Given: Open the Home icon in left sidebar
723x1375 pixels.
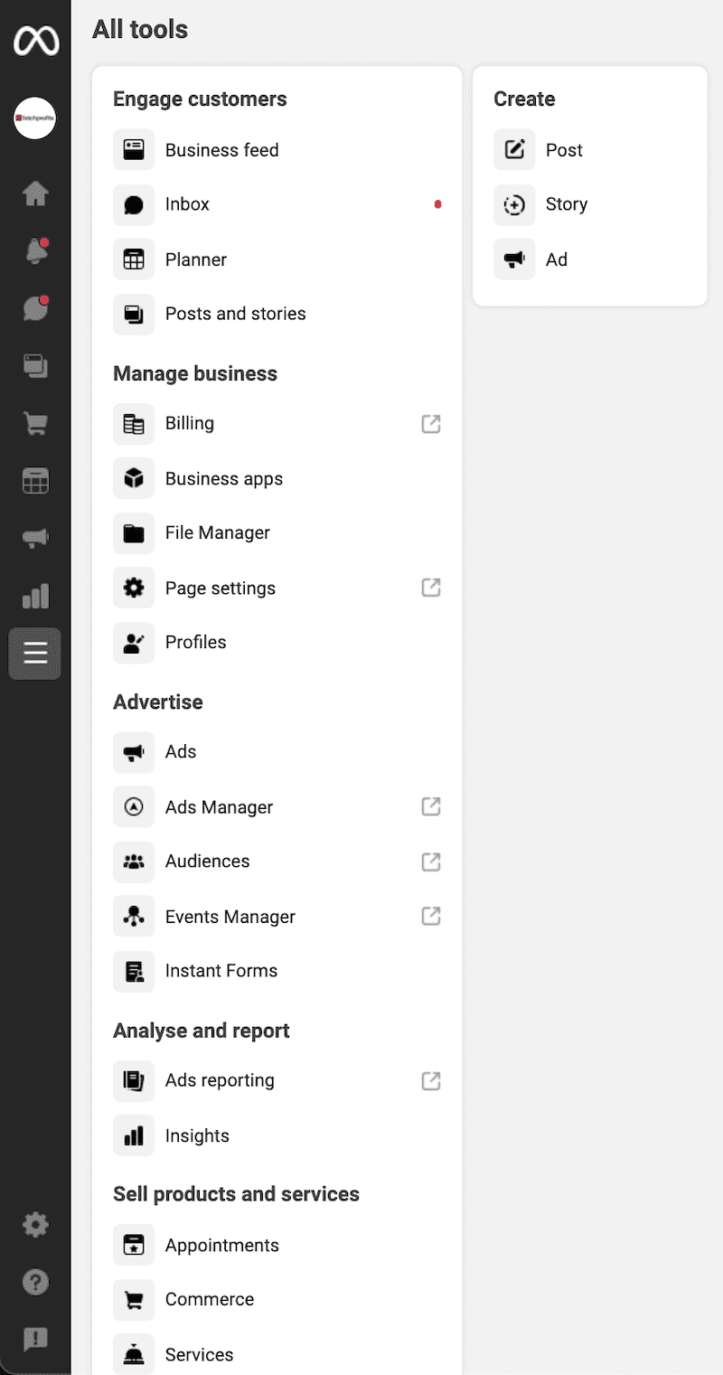Looking at the screenshot, I should coord(35,193).
